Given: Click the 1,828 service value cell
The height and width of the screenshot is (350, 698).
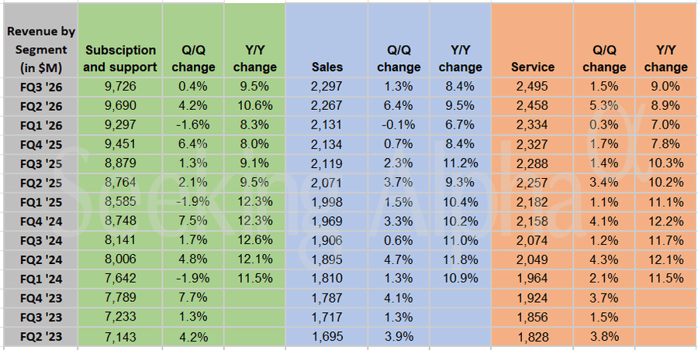Looking at the screenshot, I should 532,338.
